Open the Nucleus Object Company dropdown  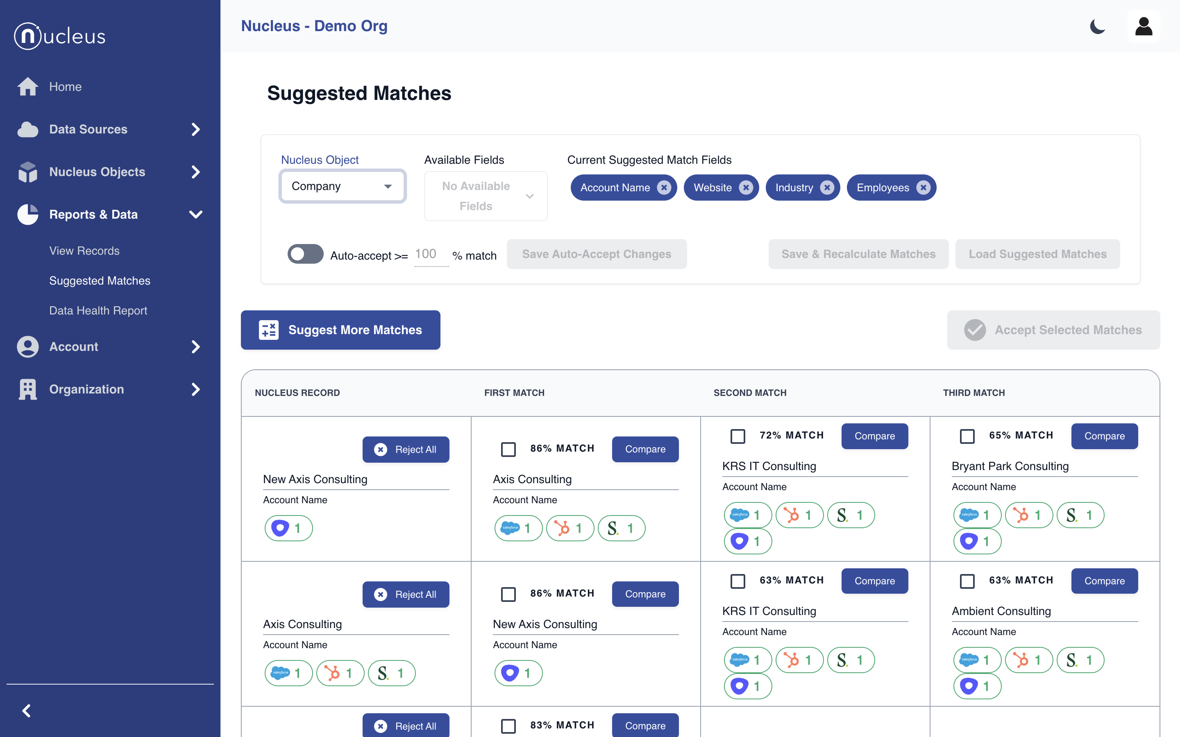342,186
